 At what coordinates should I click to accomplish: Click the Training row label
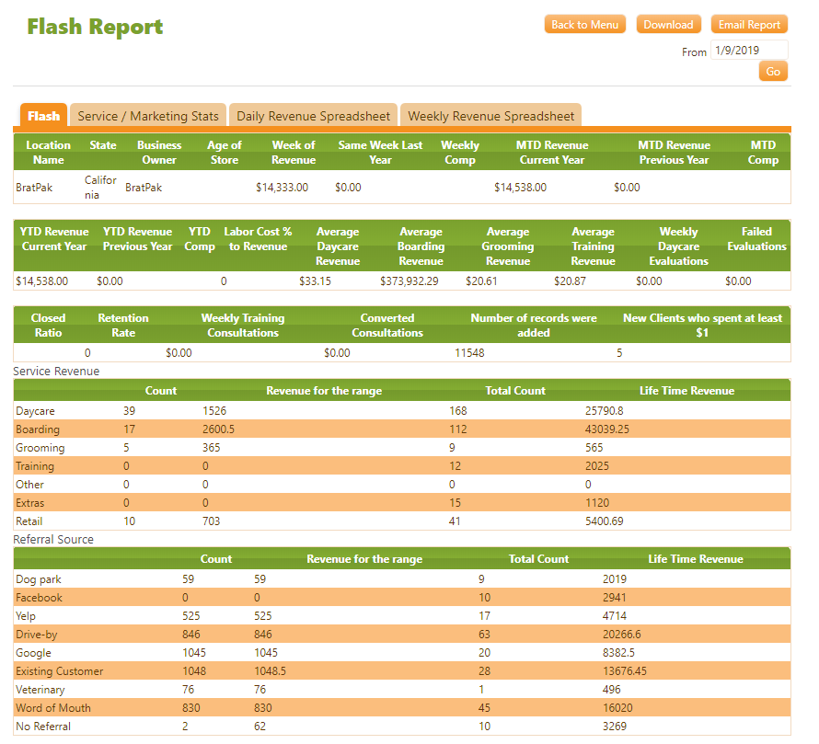click(34, 466)
